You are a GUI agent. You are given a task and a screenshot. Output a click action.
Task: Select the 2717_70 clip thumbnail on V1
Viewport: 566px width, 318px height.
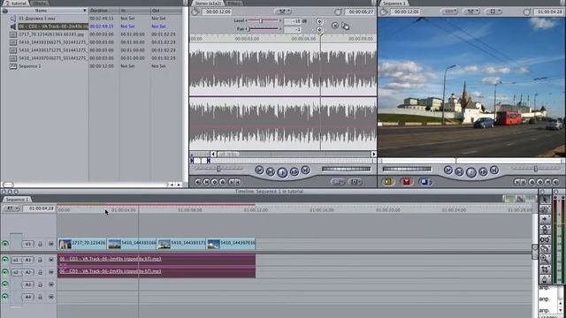[x=65, y=244]
